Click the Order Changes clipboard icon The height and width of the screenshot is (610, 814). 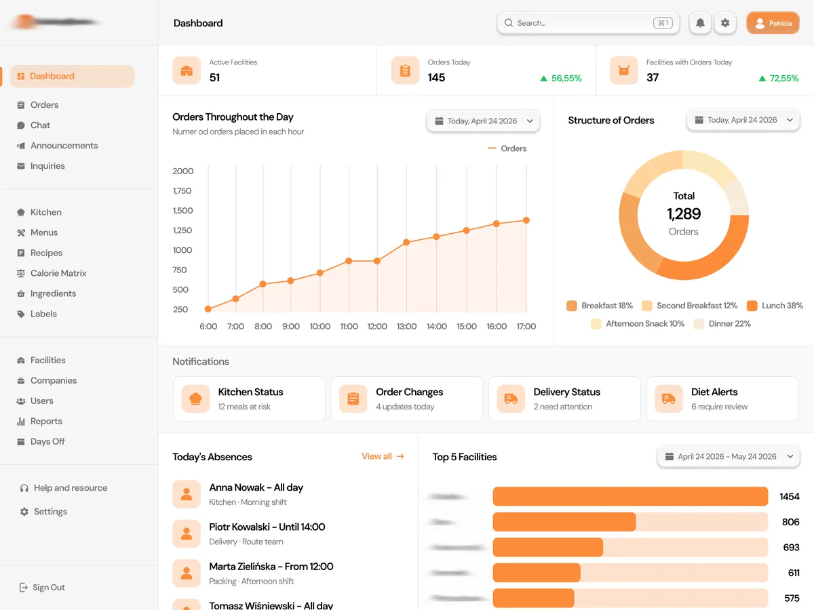point(353,399)
